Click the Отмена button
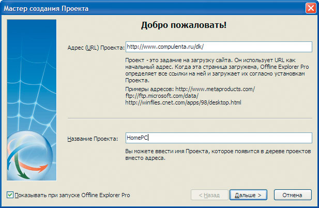 (293, 195)
